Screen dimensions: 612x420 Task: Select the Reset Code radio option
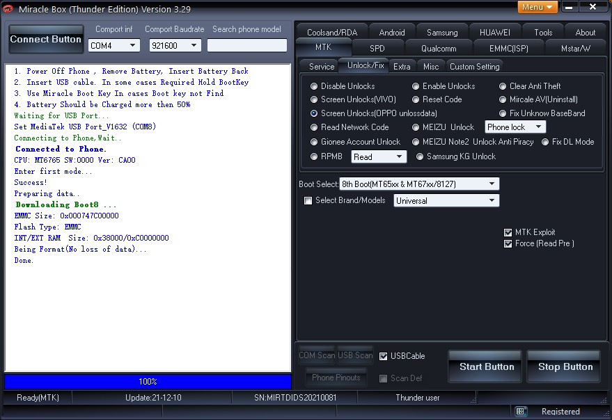416,99
